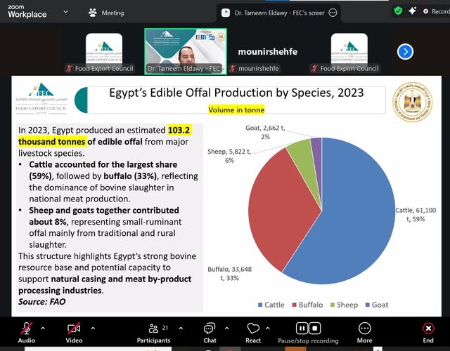The width and height of the screenshot is (450, 351).
Task: Pause the meeting recording
Action: (x=302, y=328)
